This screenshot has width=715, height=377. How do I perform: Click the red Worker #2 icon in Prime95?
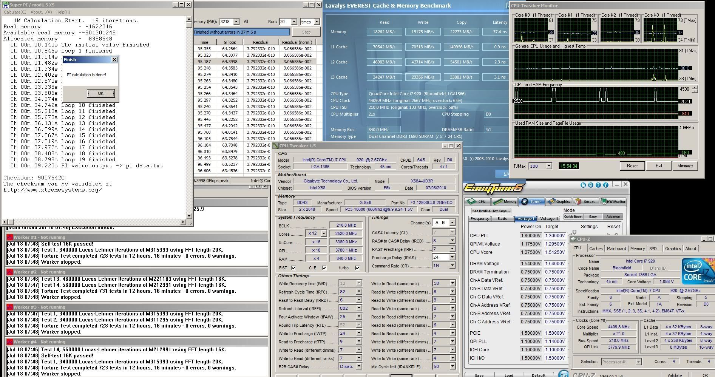click(x=10, y=272)
